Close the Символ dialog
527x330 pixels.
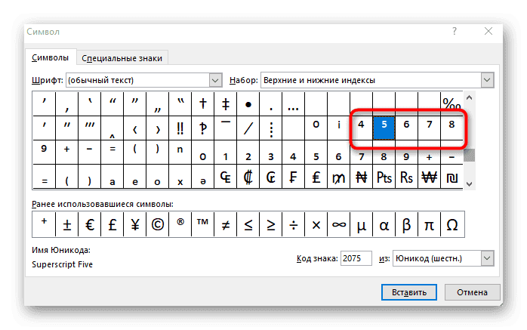[x=488, y=31]
